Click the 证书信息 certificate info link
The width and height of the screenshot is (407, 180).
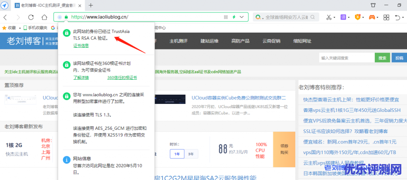pyautogui.click(x=81, y=46)
